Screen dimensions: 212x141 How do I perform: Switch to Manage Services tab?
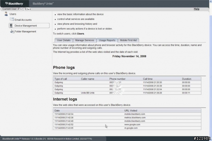click(85, 40)
